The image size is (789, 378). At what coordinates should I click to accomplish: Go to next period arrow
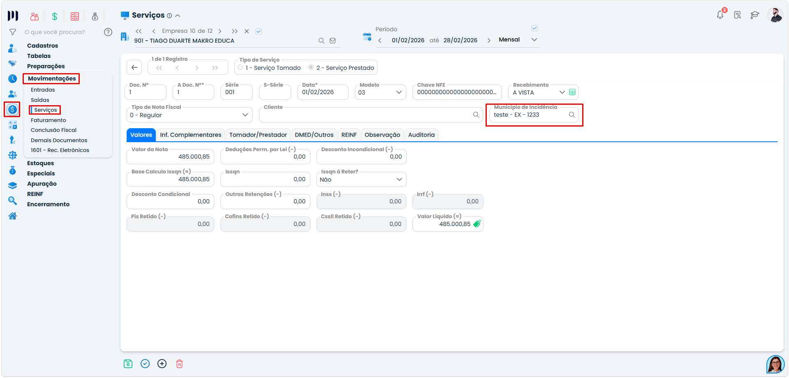(489, 40)
